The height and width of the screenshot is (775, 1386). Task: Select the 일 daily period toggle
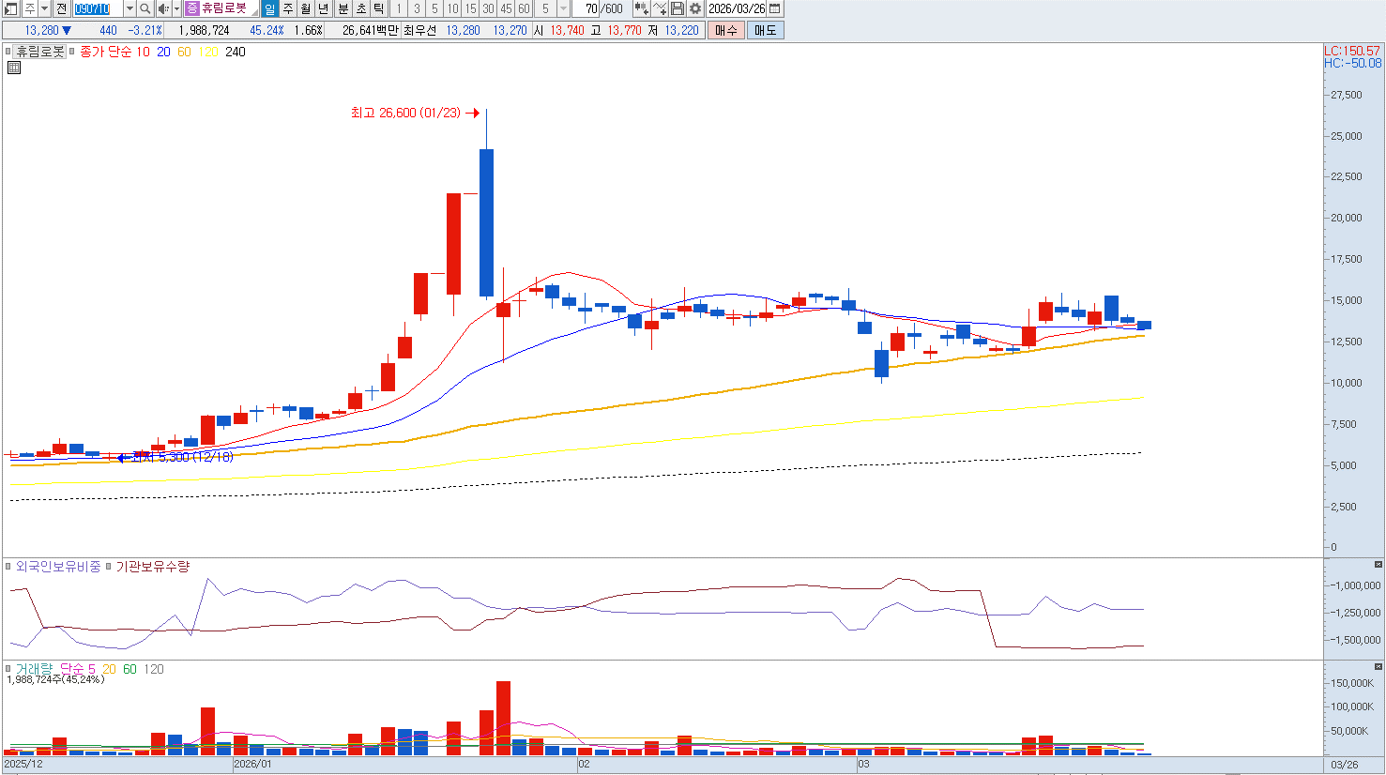tap(269, 8)
